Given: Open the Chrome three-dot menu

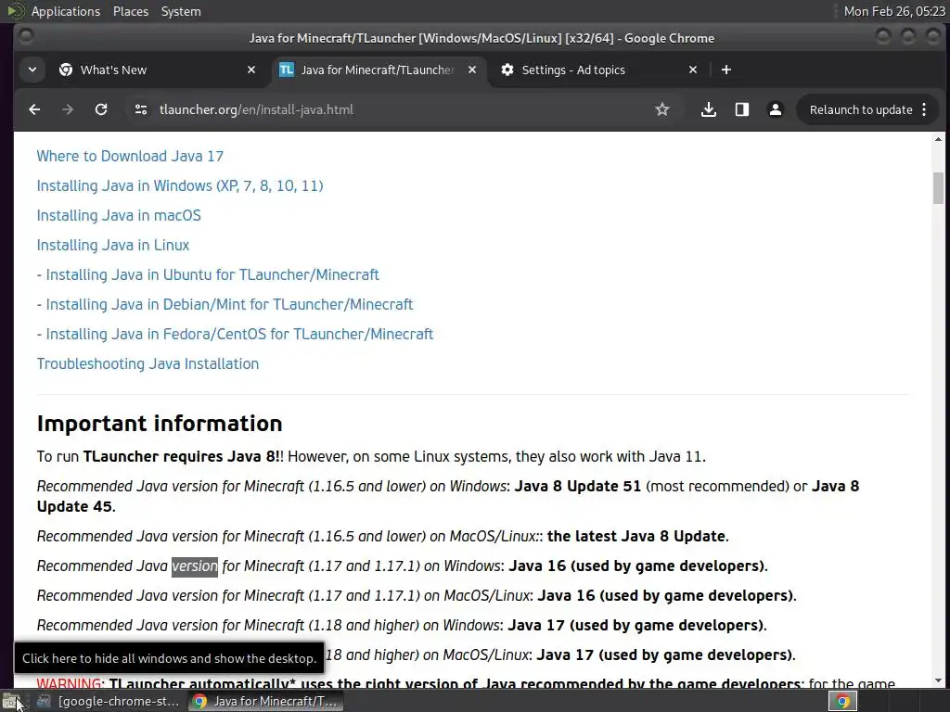Looking at the screenshot, I should pos(924,109).
